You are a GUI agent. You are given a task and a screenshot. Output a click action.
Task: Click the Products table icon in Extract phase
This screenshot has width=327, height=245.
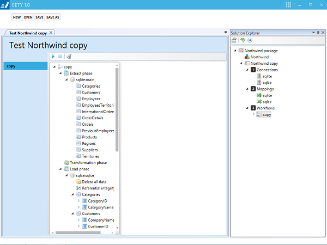coord(78,137)
